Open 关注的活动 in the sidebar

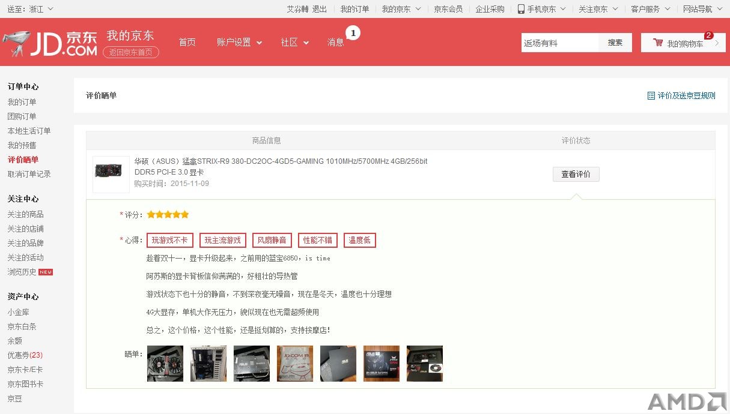[25, 257]
